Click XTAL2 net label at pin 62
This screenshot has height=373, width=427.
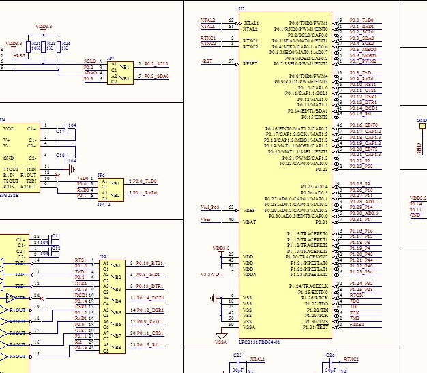point(208,20)
